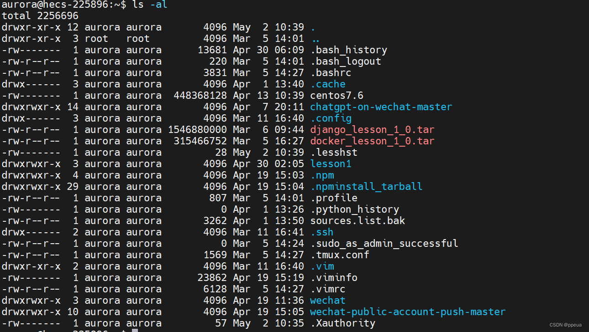Click the .vim directory name
The width and height of the screenshot is (589, 332).
click(x=322, y=266)
